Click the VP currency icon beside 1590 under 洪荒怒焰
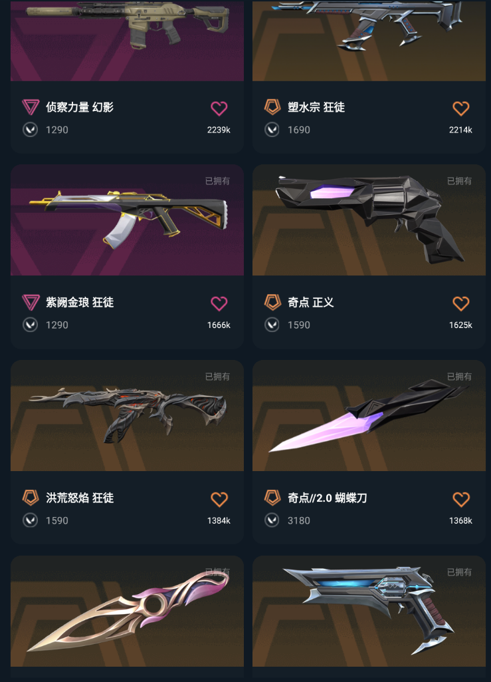Image resolution: width=491 pixels, height=682 pixels. click(30, 520)
